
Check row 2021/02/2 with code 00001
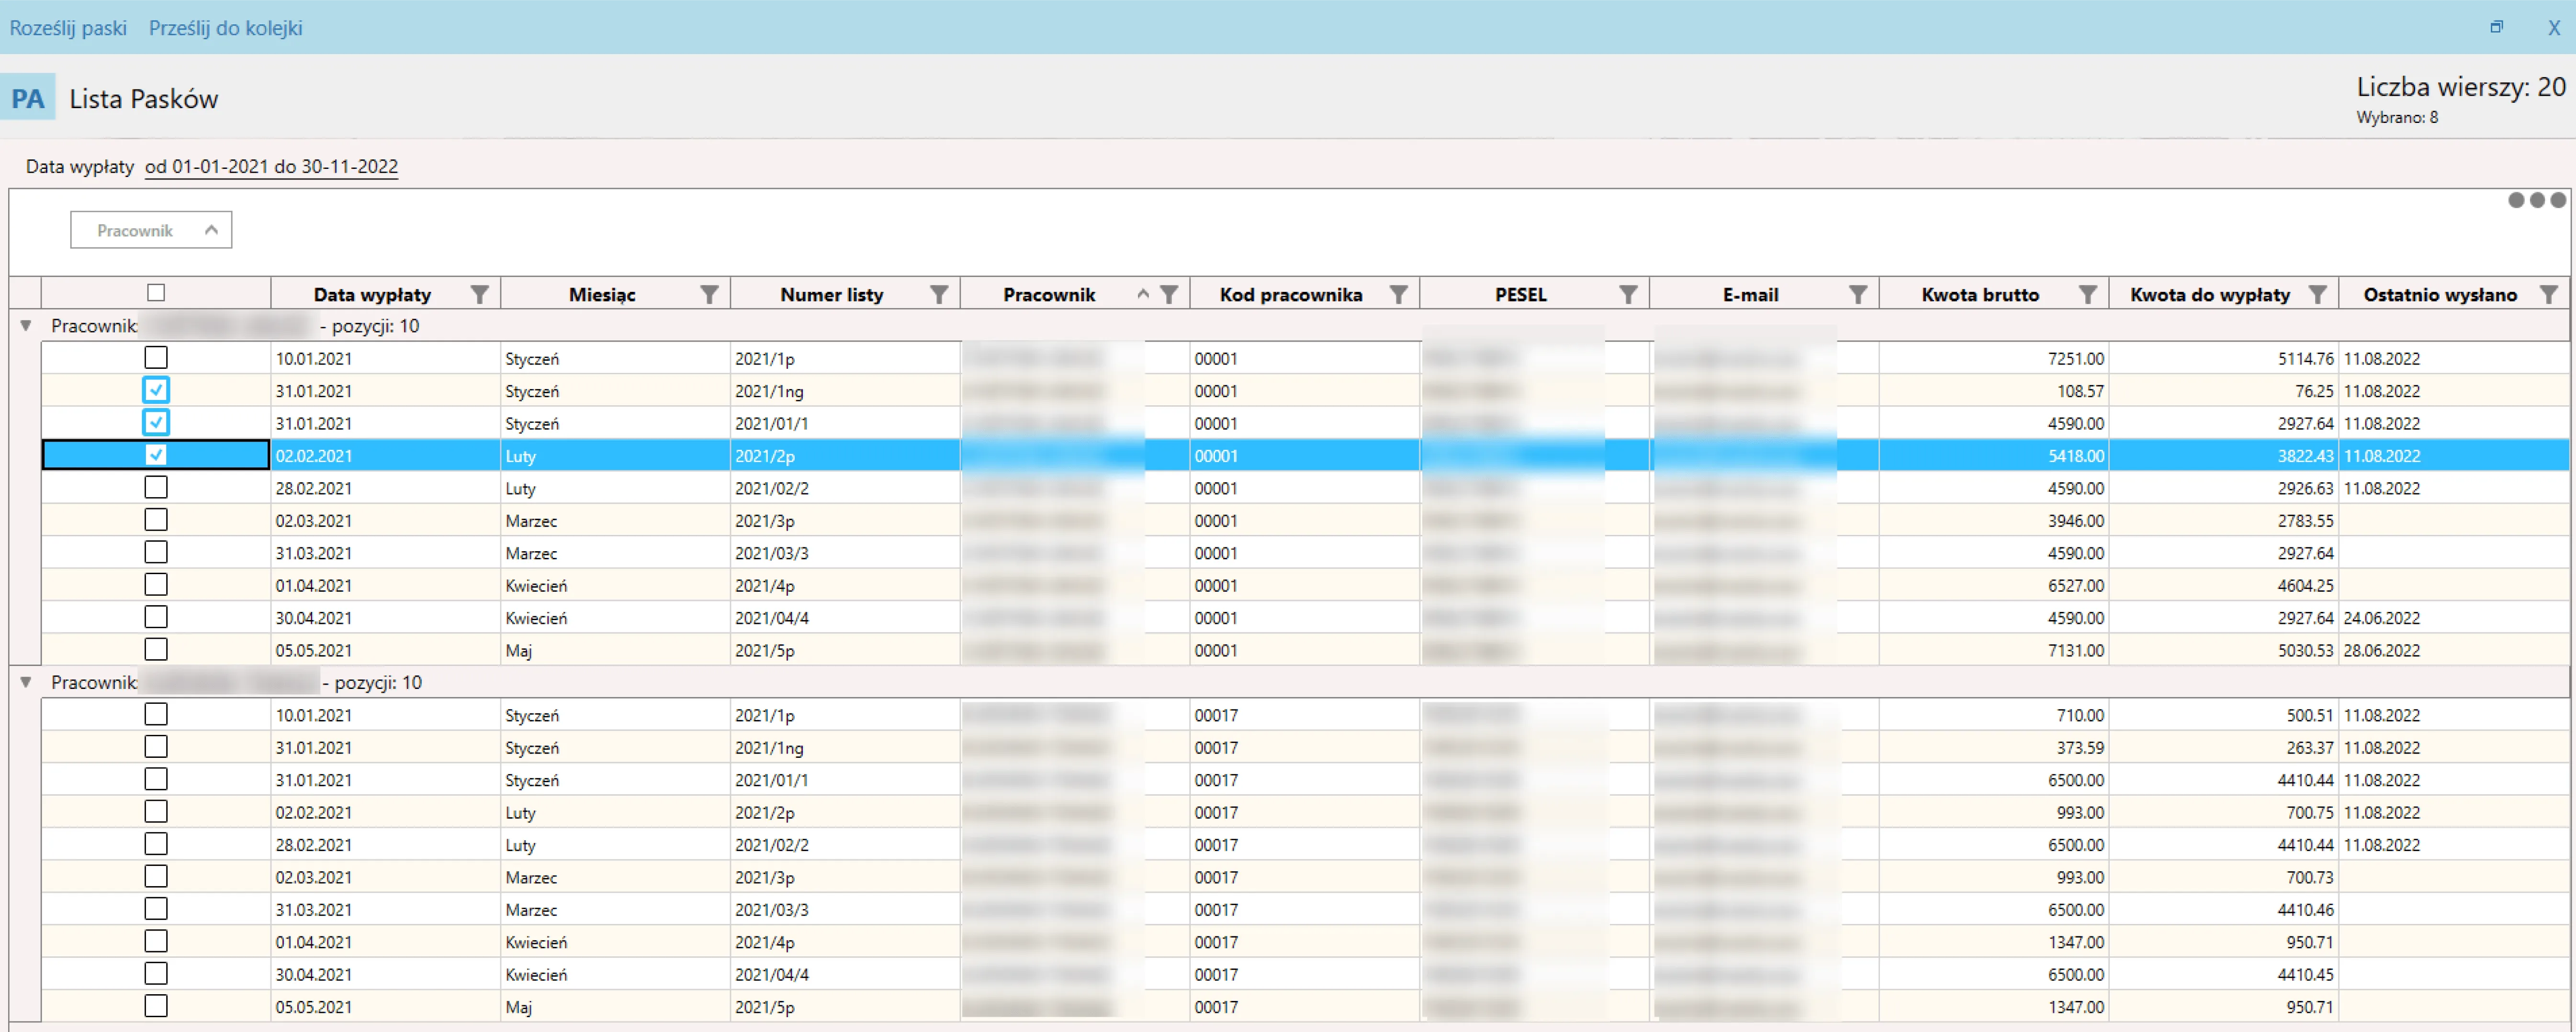click(156, 488)
